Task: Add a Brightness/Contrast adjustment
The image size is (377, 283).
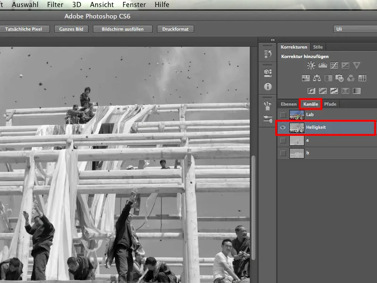Action: pos(311,65)
